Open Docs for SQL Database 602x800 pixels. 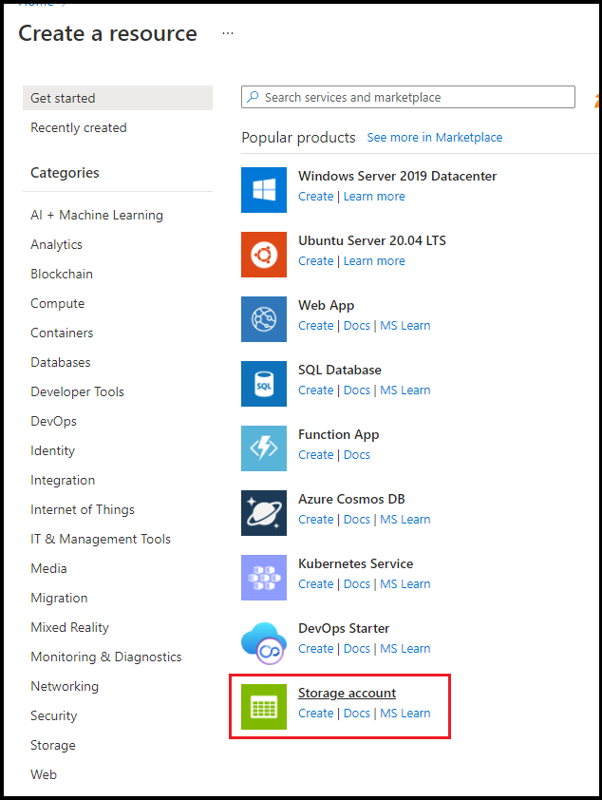click(356, 390)
